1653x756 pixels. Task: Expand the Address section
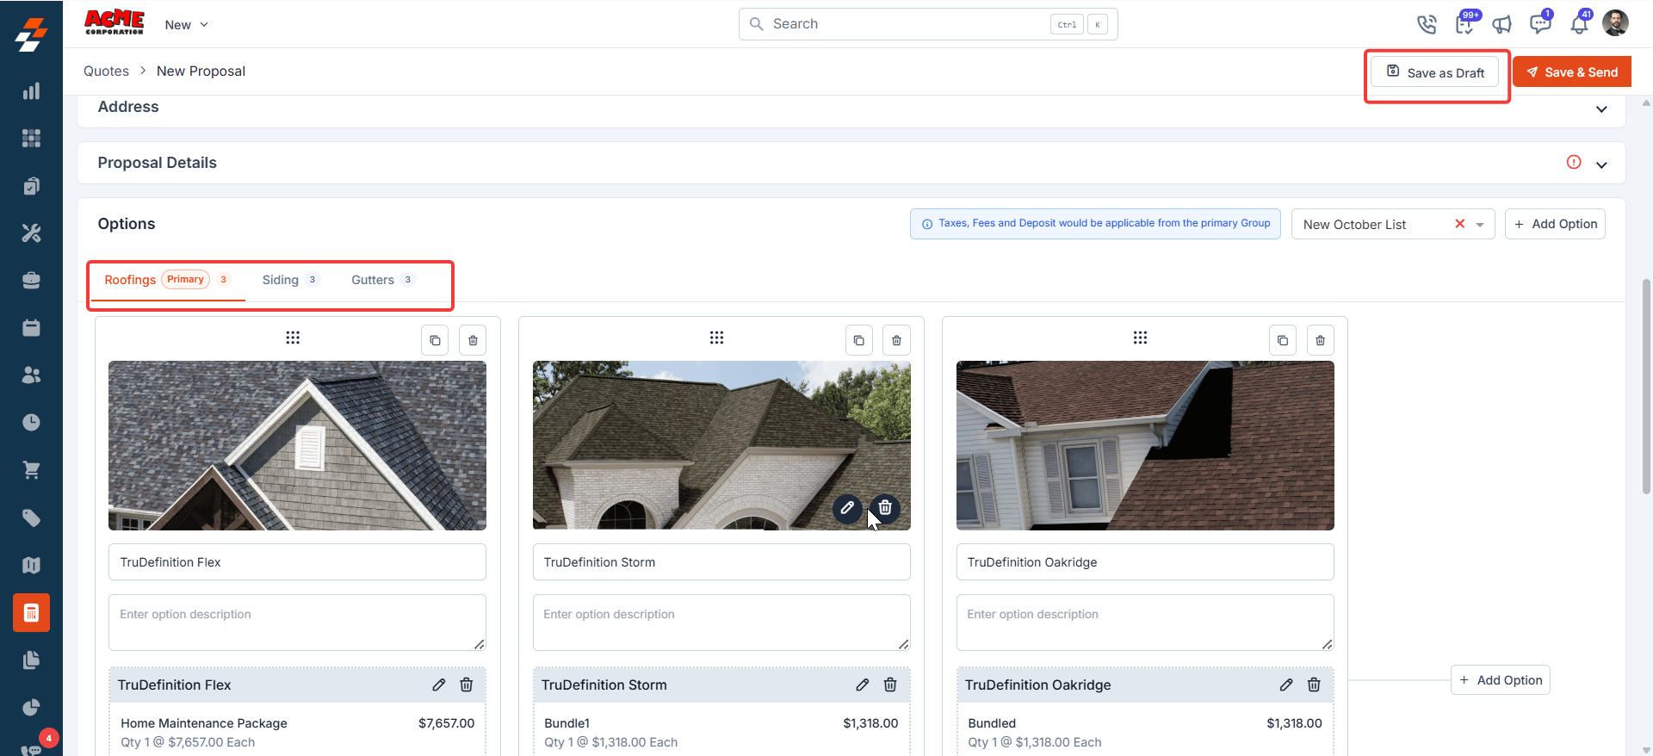(x=1601, y=109)
